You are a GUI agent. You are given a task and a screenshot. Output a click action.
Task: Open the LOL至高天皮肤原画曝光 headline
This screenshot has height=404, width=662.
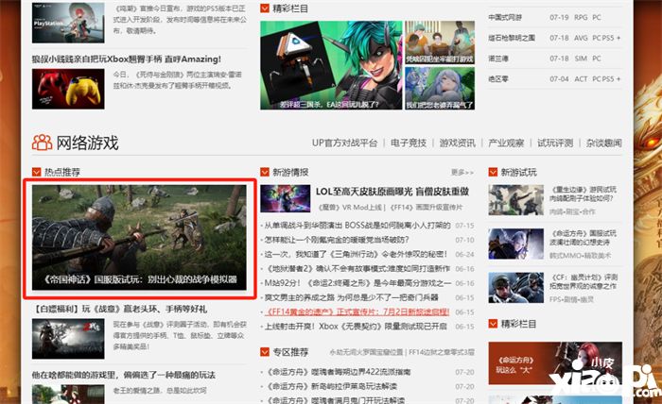click(392, 192)
